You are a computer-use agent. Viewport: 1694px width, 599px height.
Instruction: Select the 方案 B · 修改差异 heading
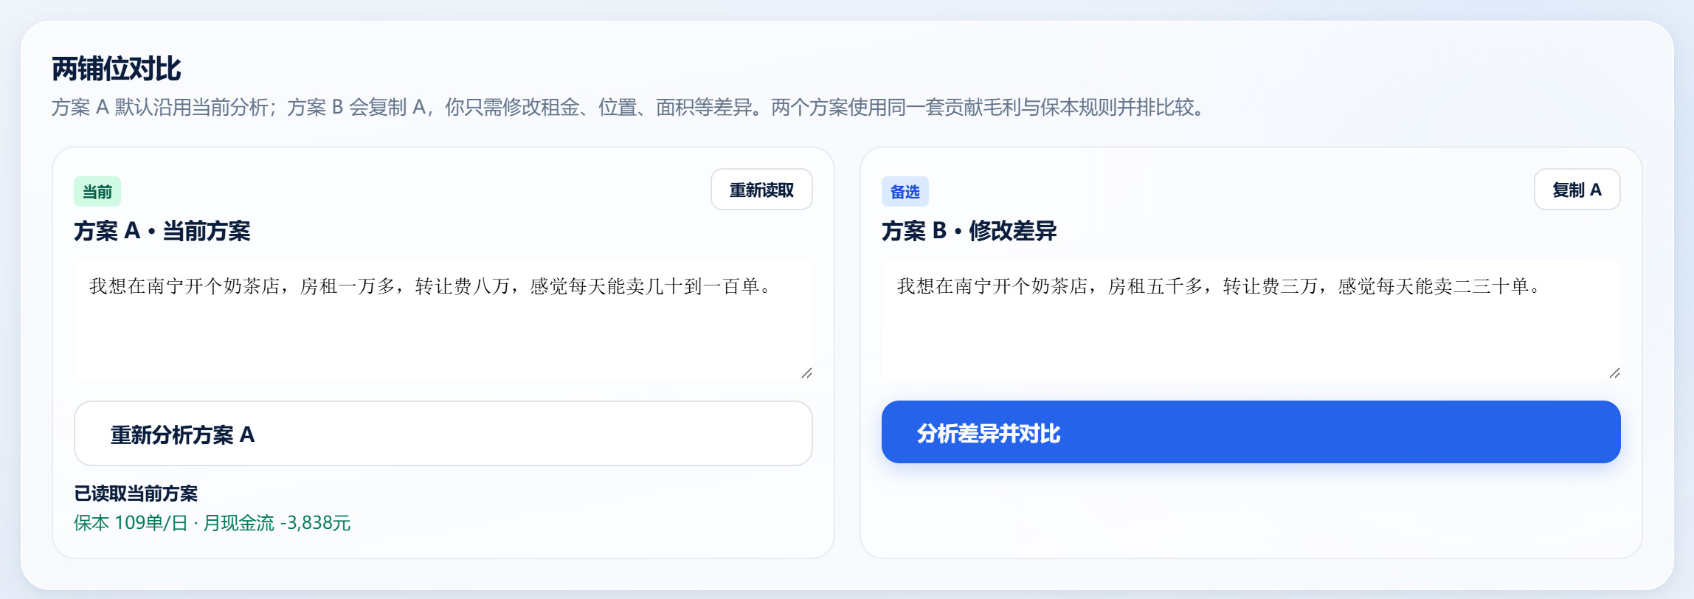(969, 231)
